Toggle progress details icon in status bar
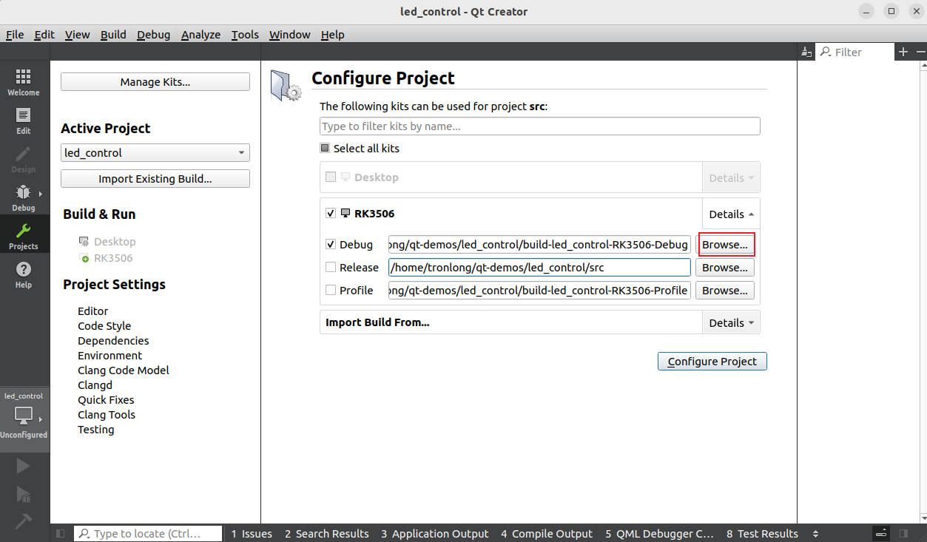This screenshot has height=542, width=927. (882, 534)
